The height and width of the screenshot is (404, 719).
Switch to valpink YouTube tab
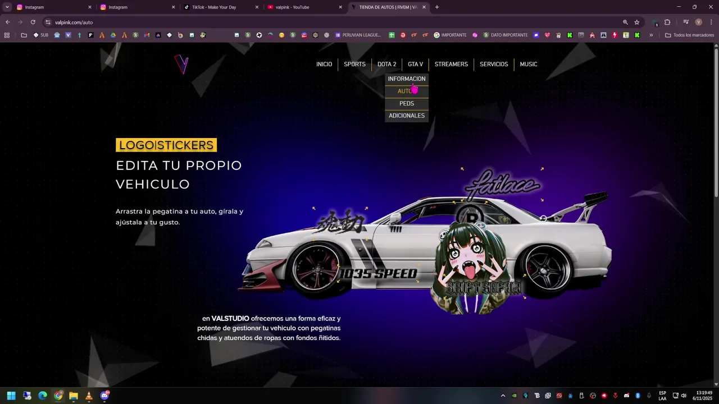pos(303,7)
